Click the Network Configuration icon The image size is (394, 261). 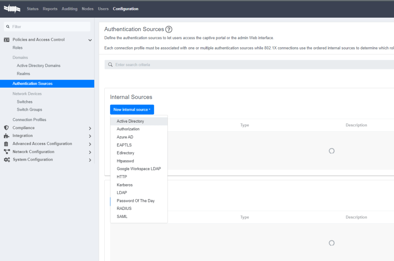pyautogui.click(x=6, y=152)
